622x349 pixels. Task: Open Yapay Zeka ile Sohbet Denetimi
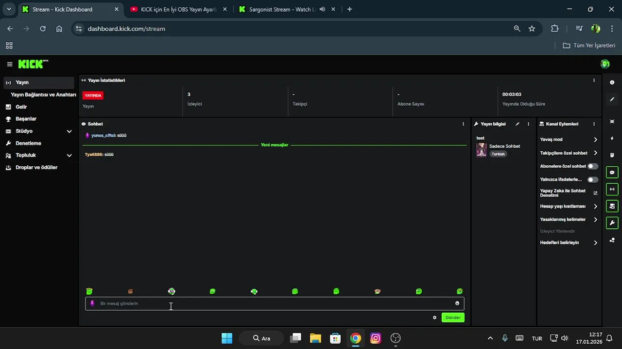[569, 193]
